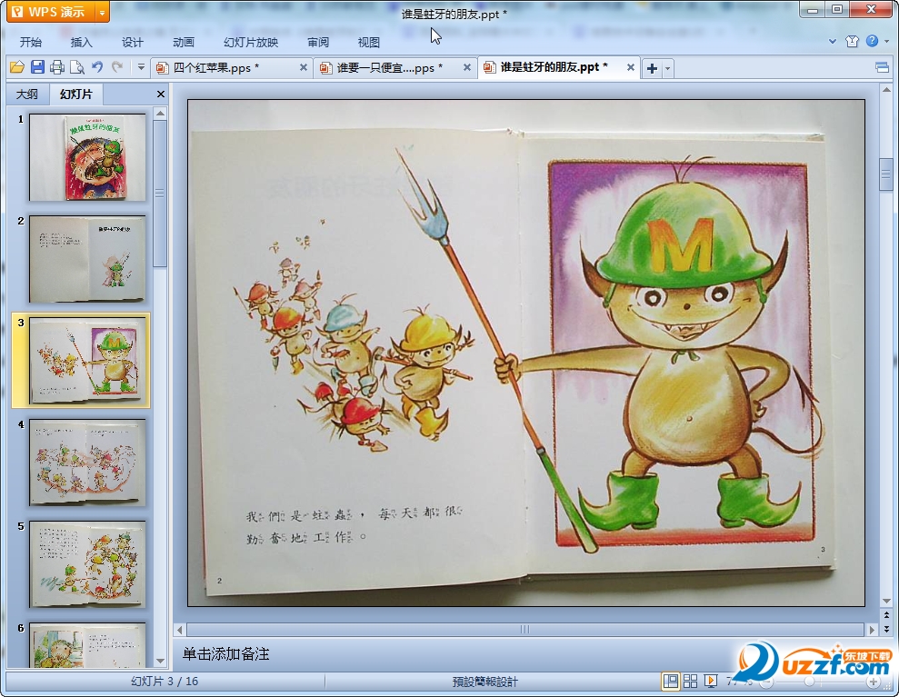Viewport: 899px width, 697px height.
Task: Click the window arrangement icon right of tabs
Action: 882,68
